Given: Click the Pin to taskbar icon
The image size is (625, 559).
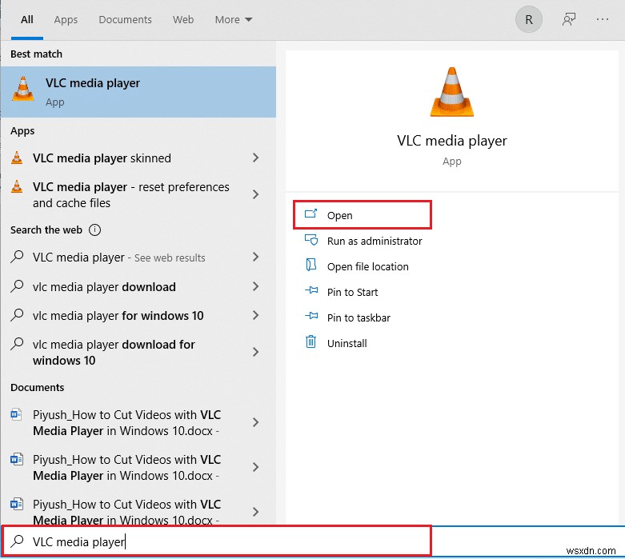Looking at the screenshot, I should (x=311, y=317).
